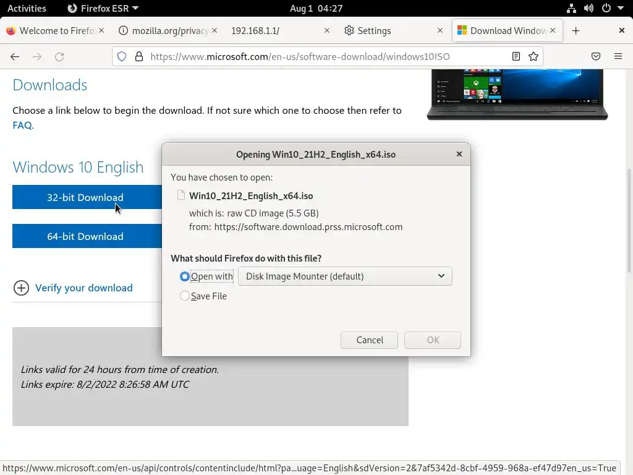
Task: Close the Settings tab
Action: (x=440, y=30)
